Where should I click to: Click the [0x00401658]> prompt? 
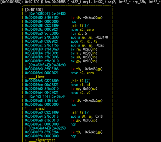(x=12, y=2)
